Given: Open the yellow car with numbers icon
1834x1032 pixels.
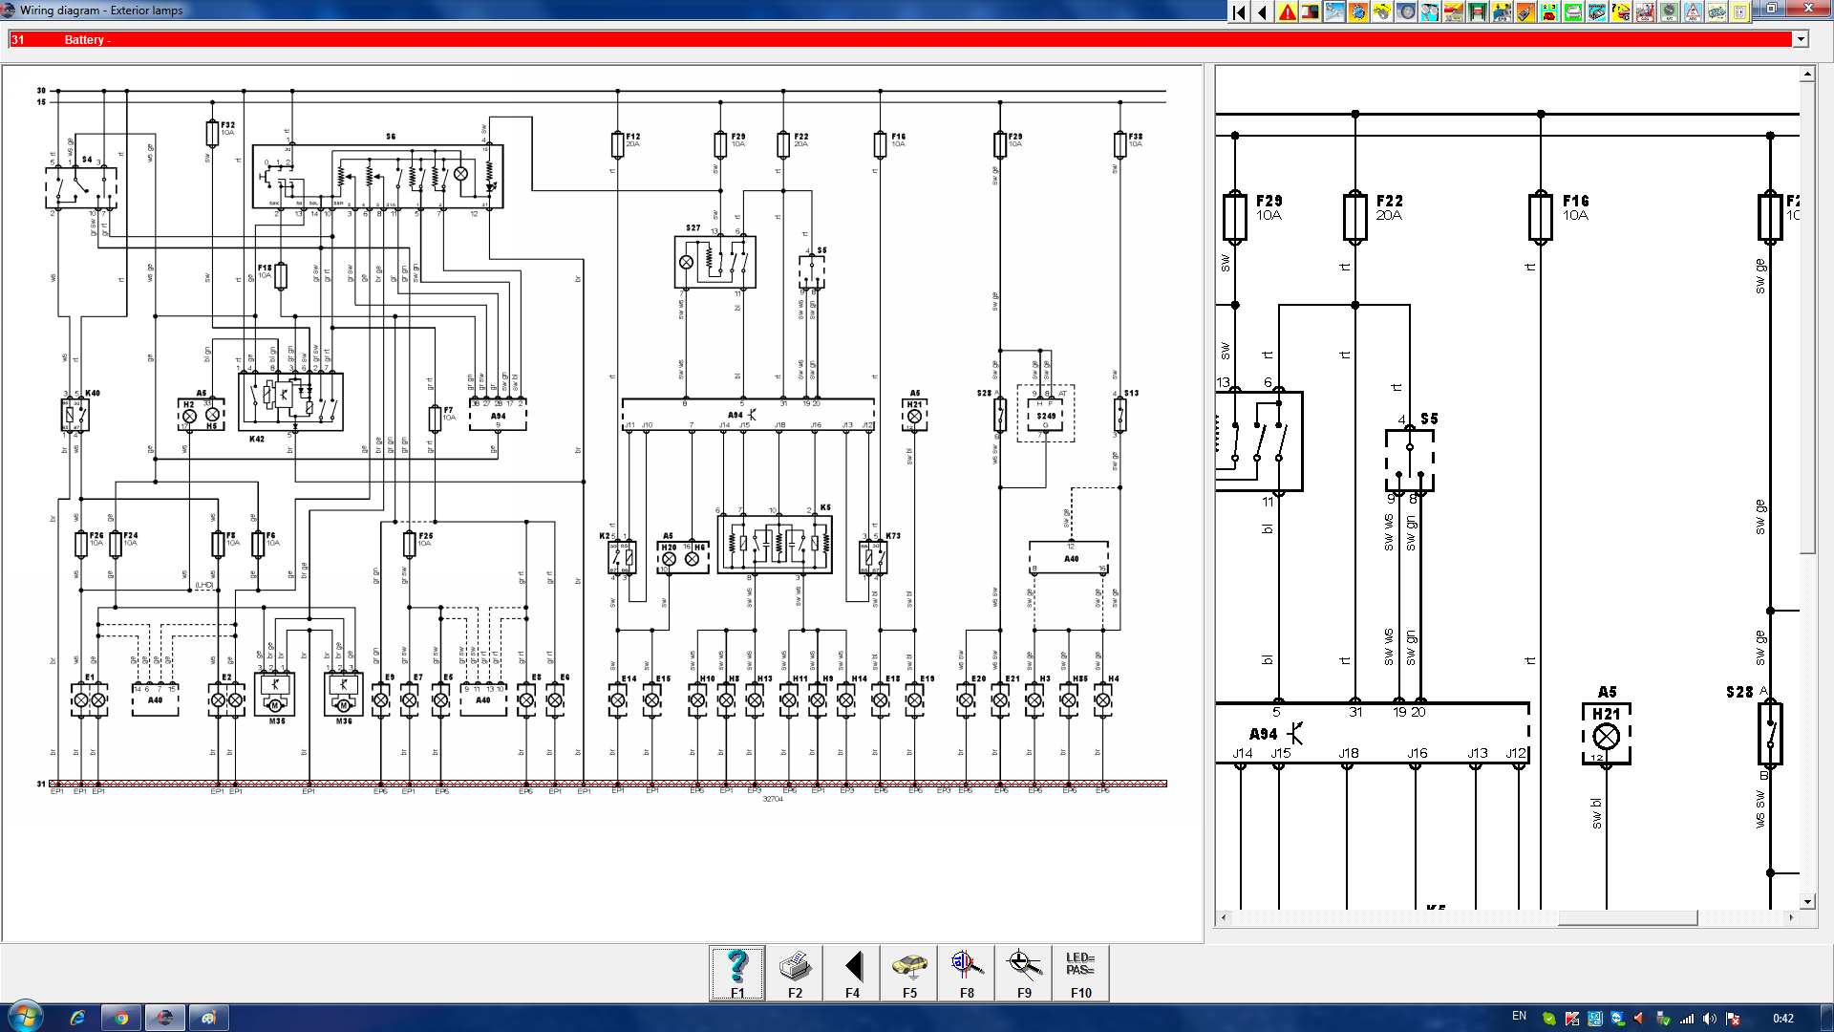Looking at the screenshot, I should (x=1549, y=12).
